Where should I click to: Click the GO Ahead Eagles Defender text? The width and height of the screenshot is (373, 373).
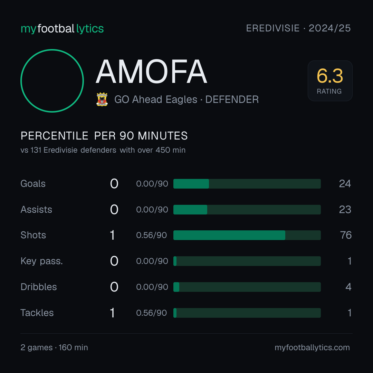tap(186, 99)
